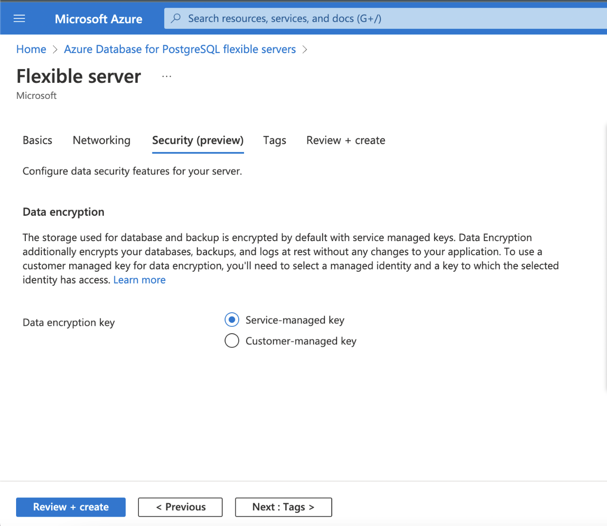Click the Microsoft Azure portal title
This screenshot has height=526, width=607.
(98, 19)
